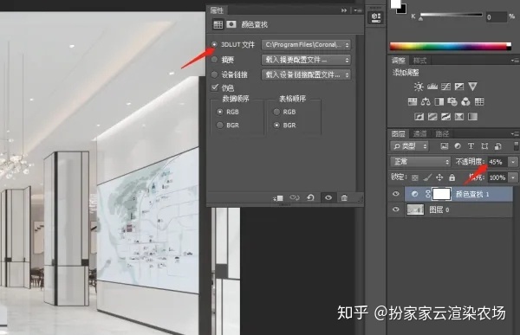Add a Color Lookup adjustment (grid icon)
The width and height of the screenshot is (520, 335).
(x=479, y=101)
